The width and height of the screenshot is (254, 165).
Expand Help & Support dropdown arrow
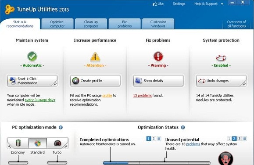(222, 4)
